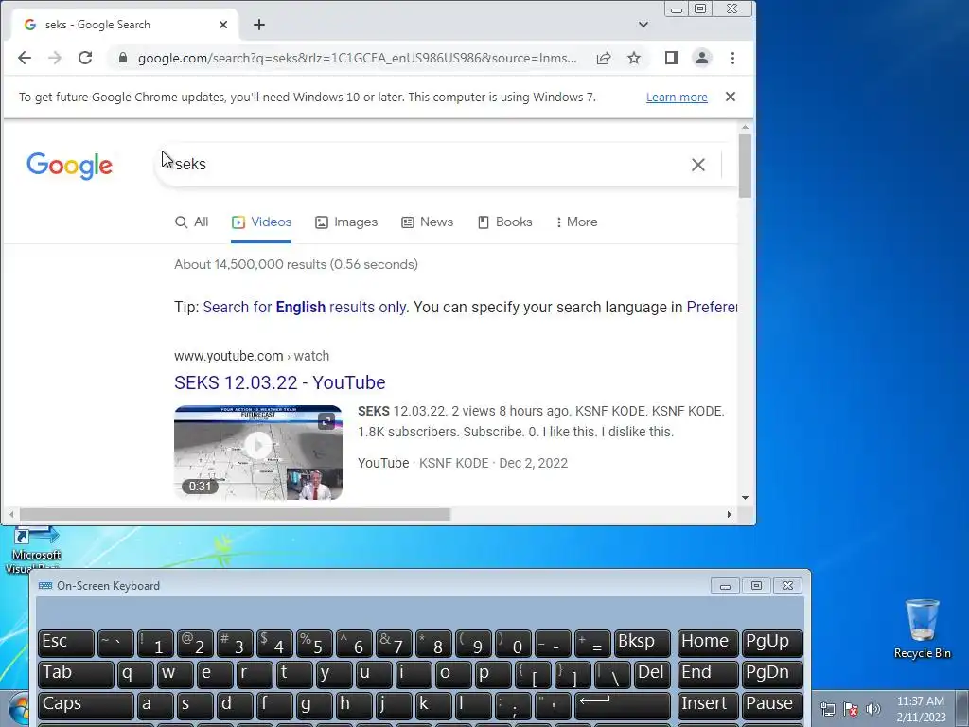Open the Books results tab
The image size is (969, 727).
point(505,222)
